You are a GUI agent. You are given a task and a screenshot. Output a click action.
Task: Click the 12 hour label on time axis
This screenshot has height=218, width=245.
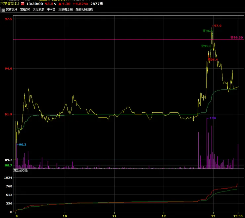[164, 216]
